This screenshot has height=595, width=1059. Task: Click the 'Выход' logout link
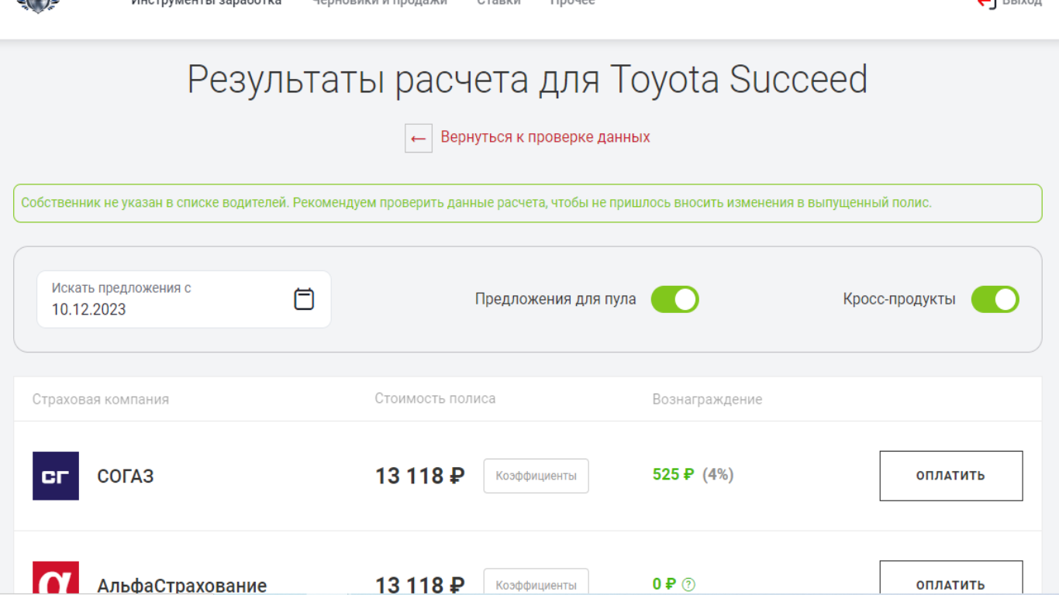(x=1009, y=2)
